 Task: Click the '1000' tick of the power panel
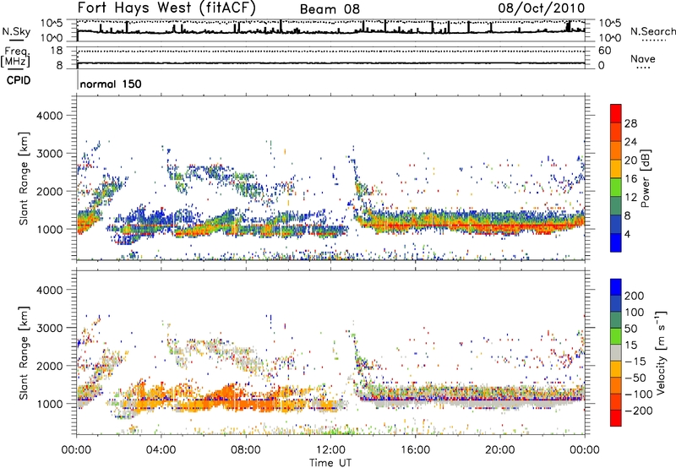(x=50, y=229)
